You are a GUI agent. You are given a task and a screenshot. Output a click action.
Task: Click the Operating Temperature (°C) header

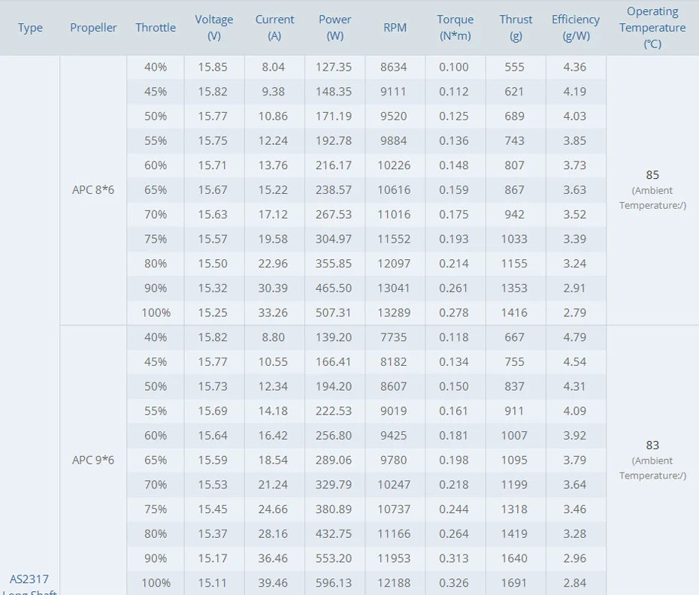[652, 28]
